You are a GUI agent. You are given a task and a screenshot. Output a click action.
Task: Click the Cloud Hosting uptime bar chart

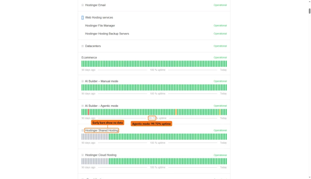(x=154, y=161)
